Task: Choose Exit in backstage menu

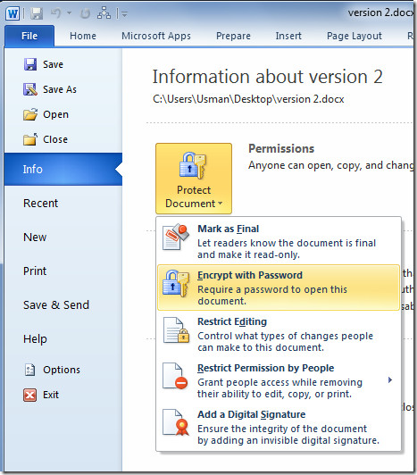Action: (x=51, y=395)
